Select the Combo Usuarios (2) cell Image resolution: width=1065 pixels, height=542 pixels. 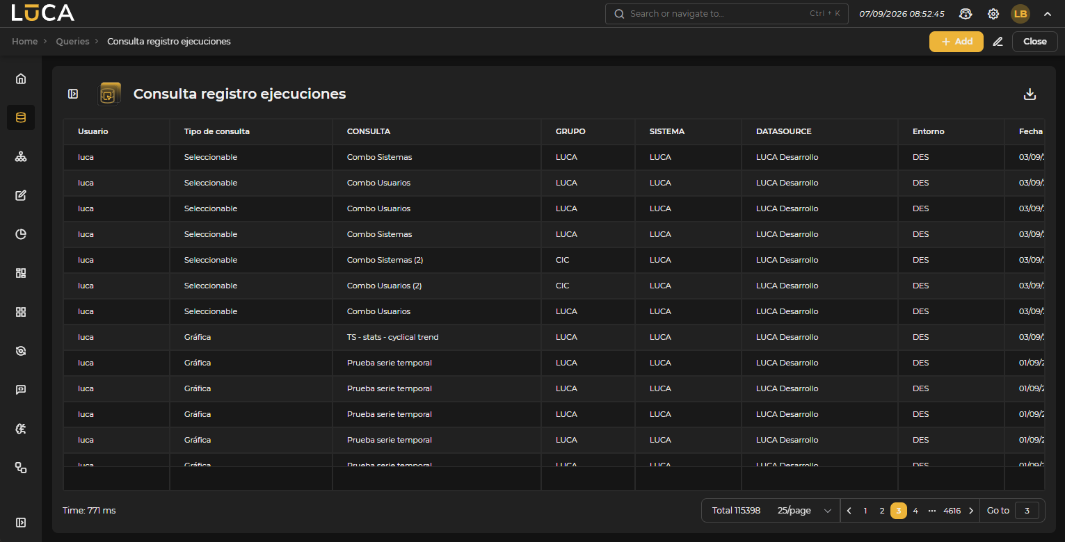(x=437, y=286)
